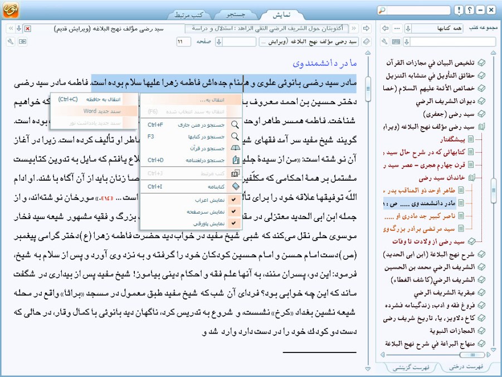Click the double chevron left of document tabs
The width and height of the screenshot is (502, 377).
coord(11,28)
